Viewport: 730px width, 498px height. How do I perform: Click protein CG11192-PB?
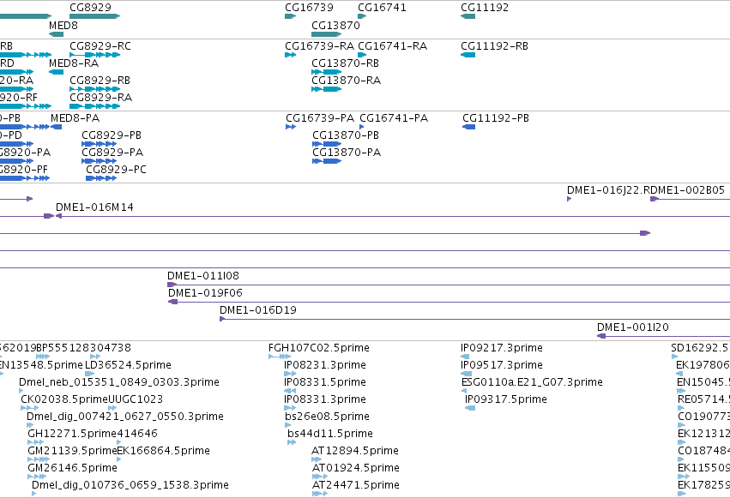469,127
